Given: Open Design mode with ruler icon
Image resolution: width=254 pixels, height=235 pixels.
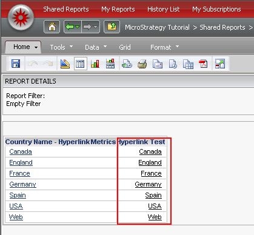Looking at the screenshot, I should tap(65, 64).
